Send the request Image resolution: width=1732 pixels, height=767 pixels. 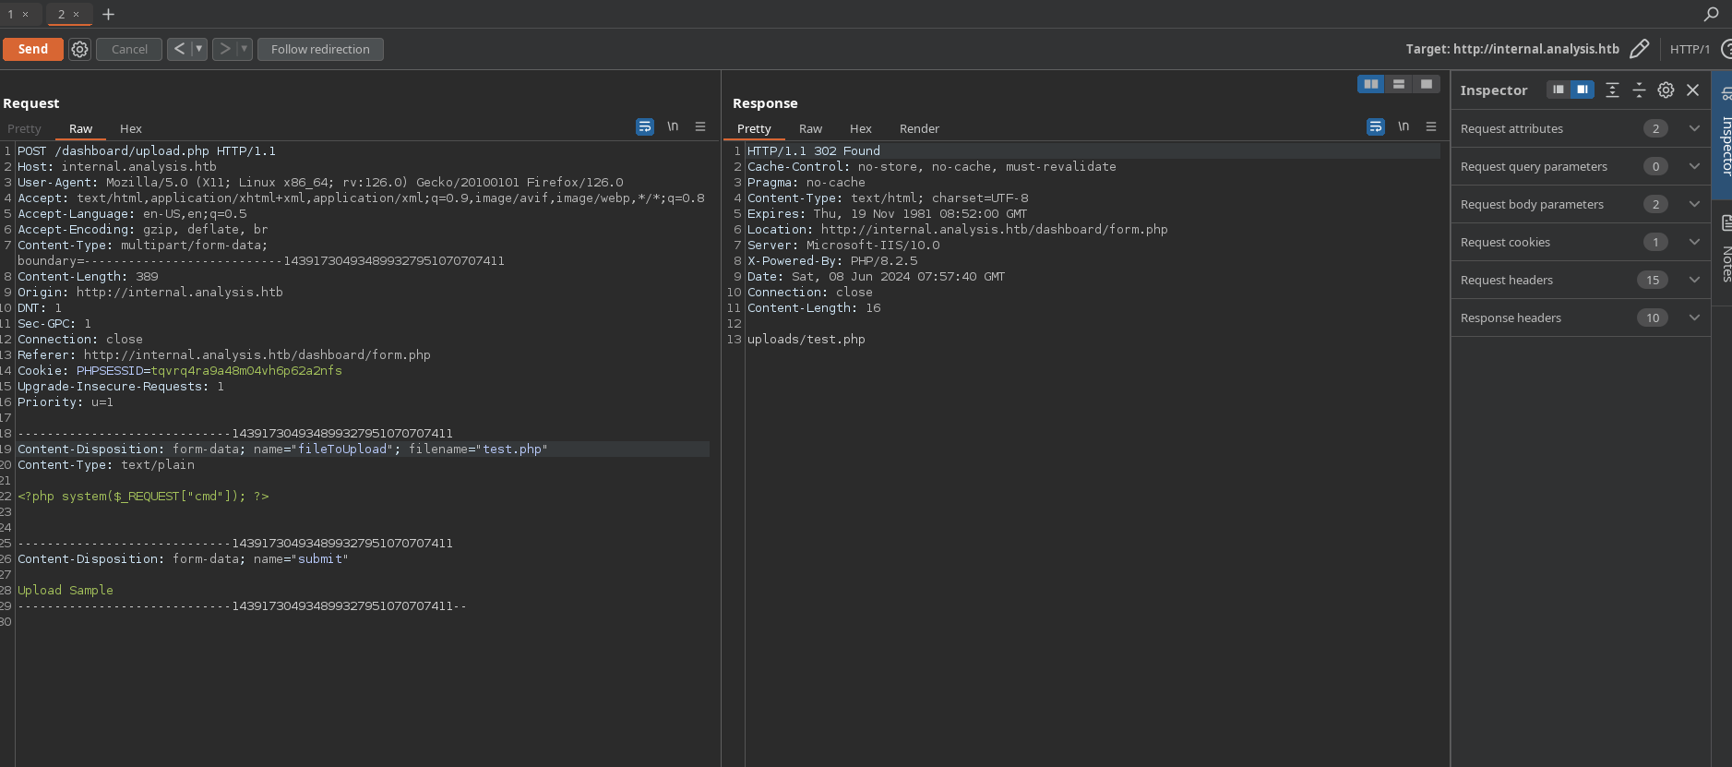tap(33, 49)
